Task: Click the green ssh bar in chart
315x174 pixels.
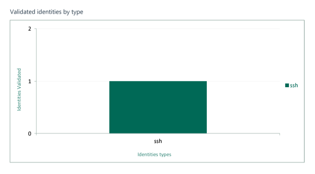Action: tap(158, 107)
